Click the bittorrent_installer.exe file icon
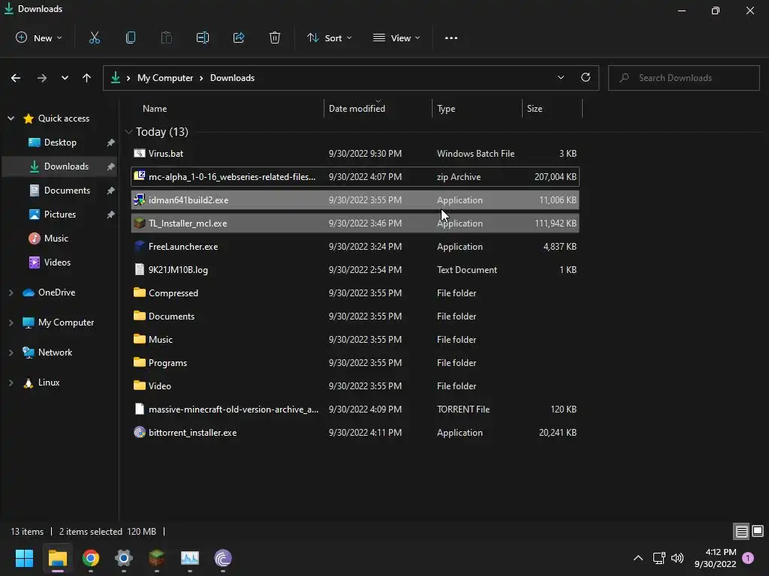 point(139,432)
